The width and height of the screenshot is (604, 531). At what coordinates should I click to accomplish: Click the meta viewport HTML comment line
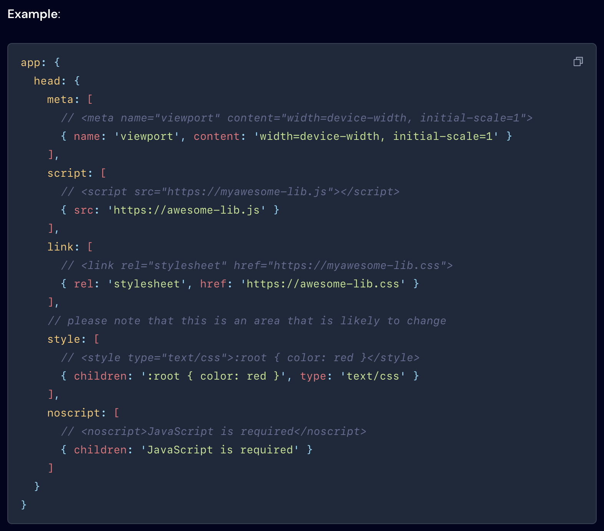[x=297, y=118]
